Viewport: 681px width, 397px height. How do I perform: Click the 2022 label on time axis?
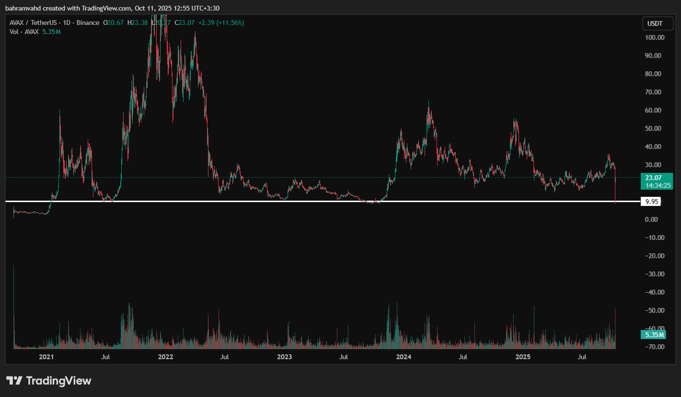tap(165, 357)
